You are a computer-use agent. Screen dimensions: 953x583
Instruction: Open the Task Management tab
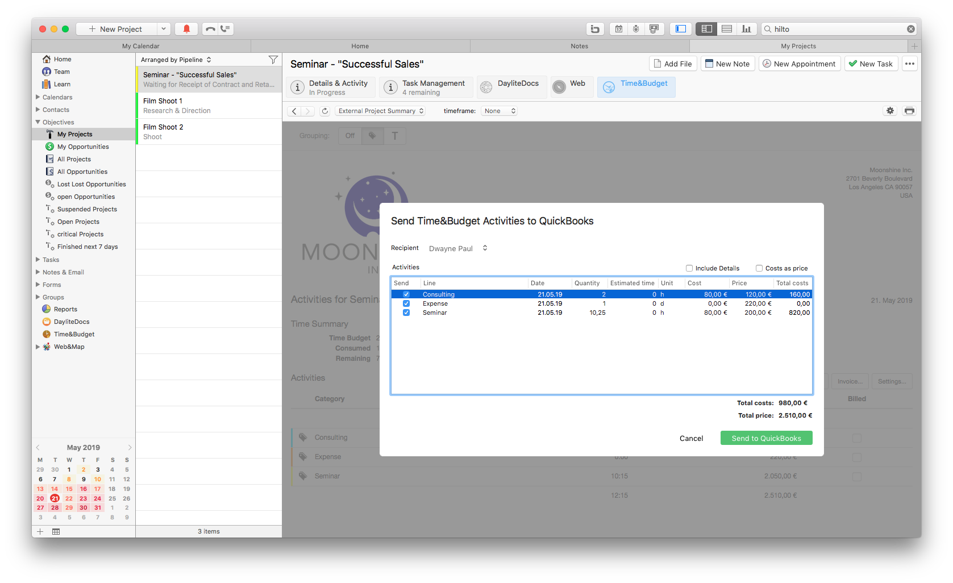point(426,88)
